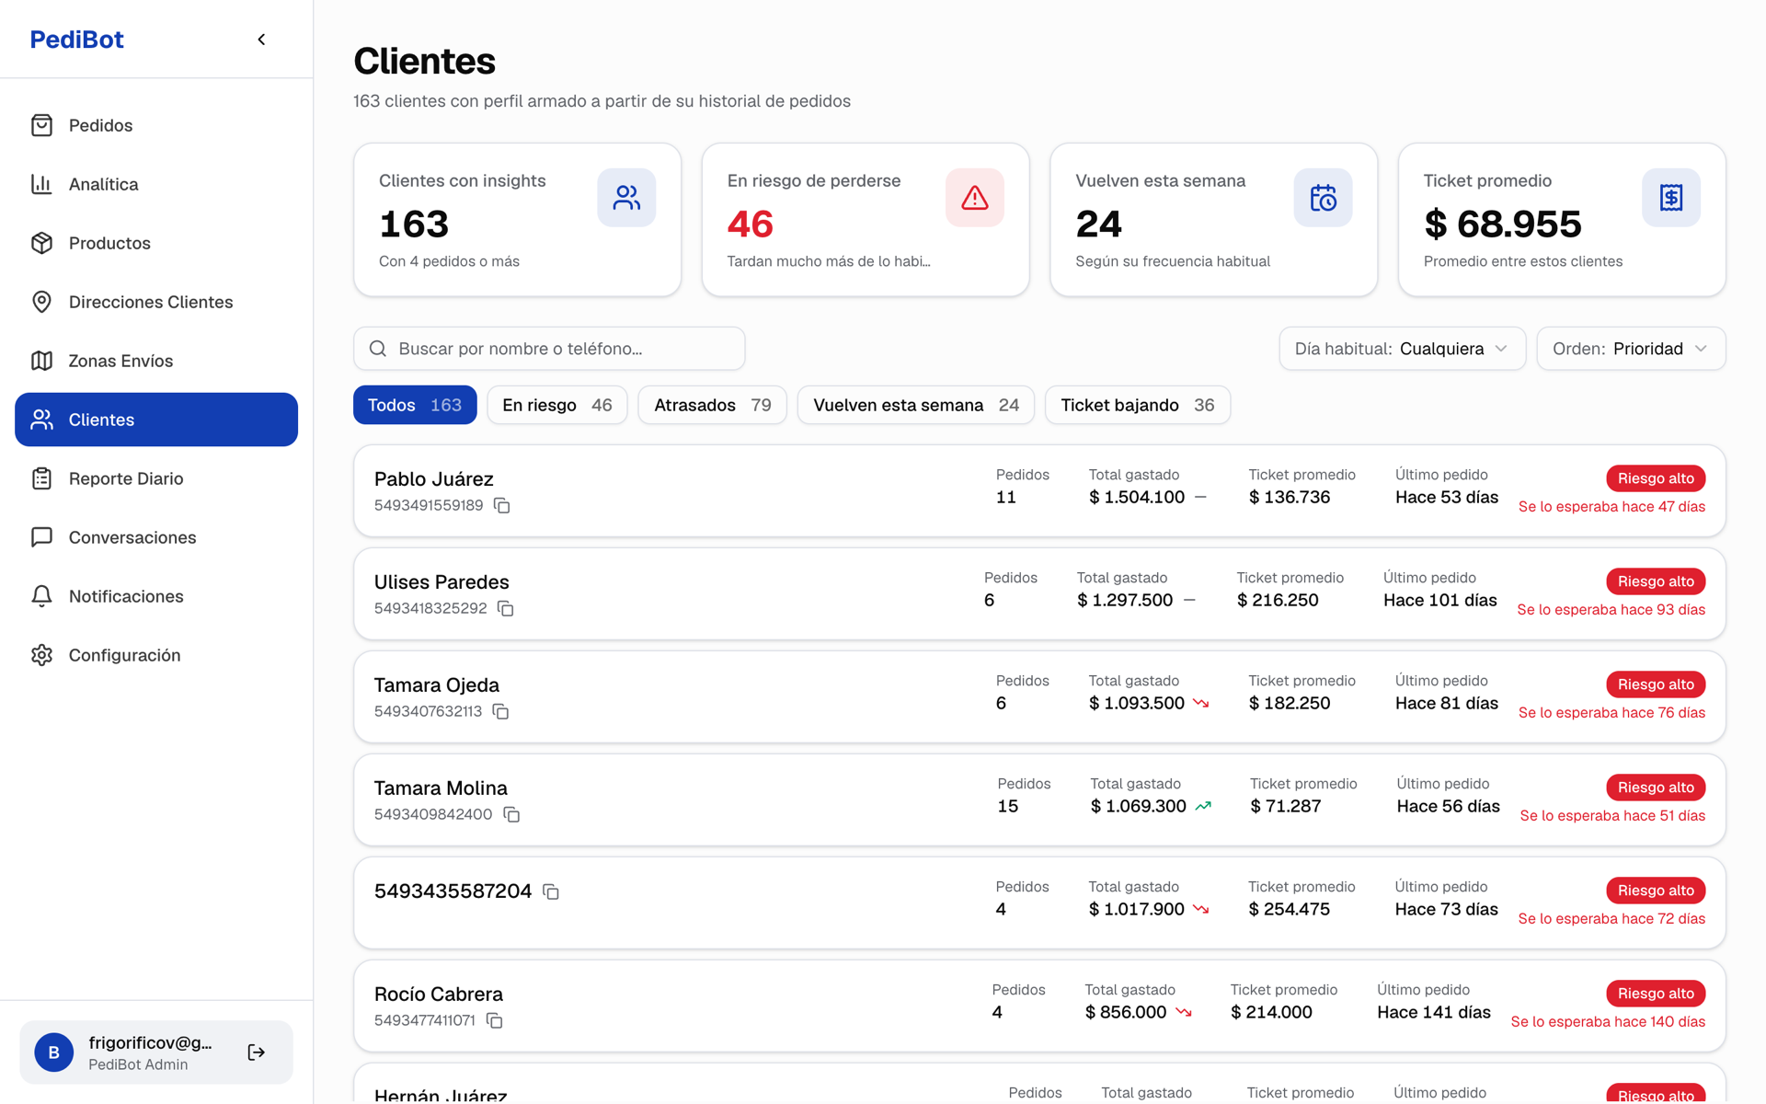
Task: Open Configuración settings
Action: (156, 655)
